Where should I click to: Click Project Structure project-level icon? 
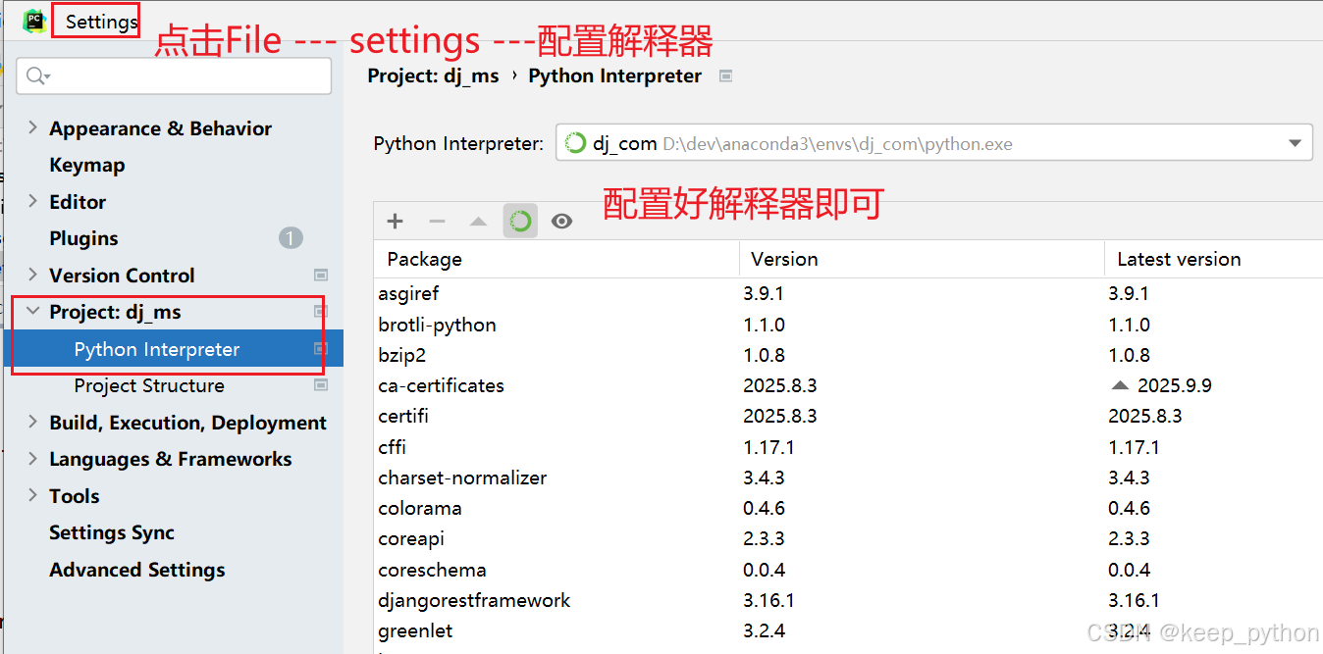(320, 385)
